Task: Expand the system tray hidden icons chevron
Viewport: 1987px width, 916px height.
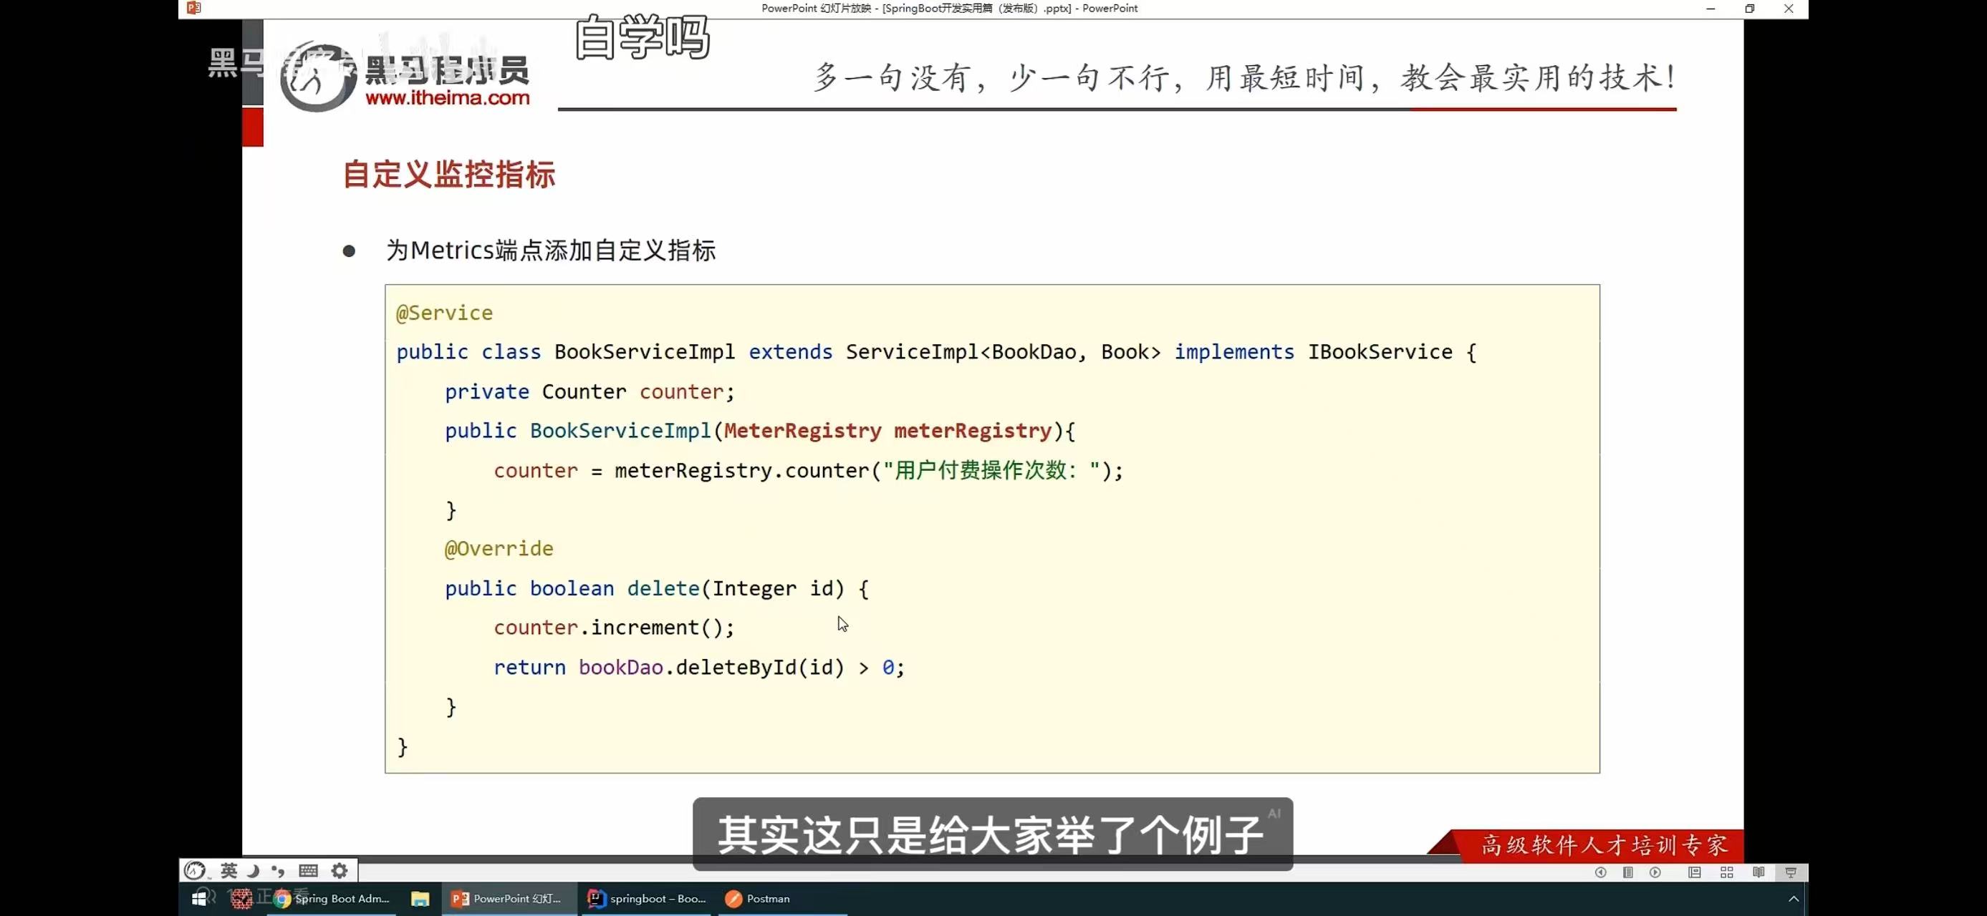Action: click(1794, 899)
